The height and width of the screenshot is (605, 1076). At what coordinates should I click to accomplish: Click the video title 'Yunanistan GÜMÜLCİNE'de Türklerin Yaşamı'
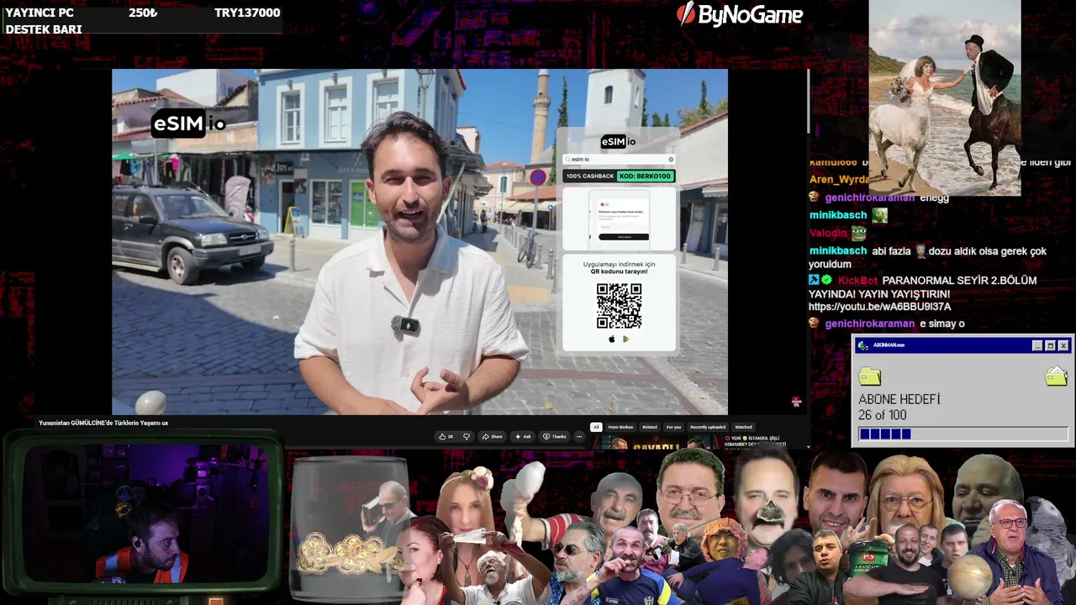coord(103,423)
